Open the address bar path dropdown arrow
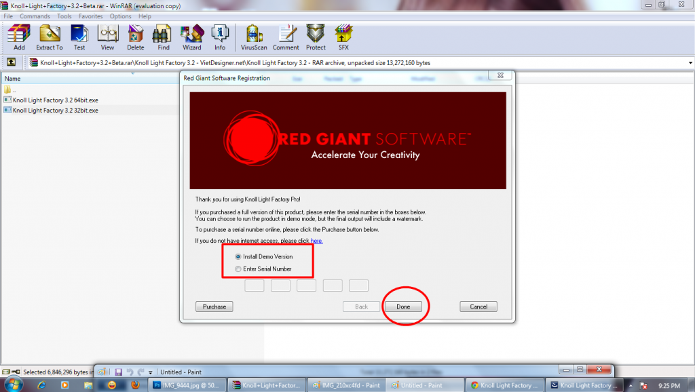Screen dimensions: 695x392 (690, 62)
